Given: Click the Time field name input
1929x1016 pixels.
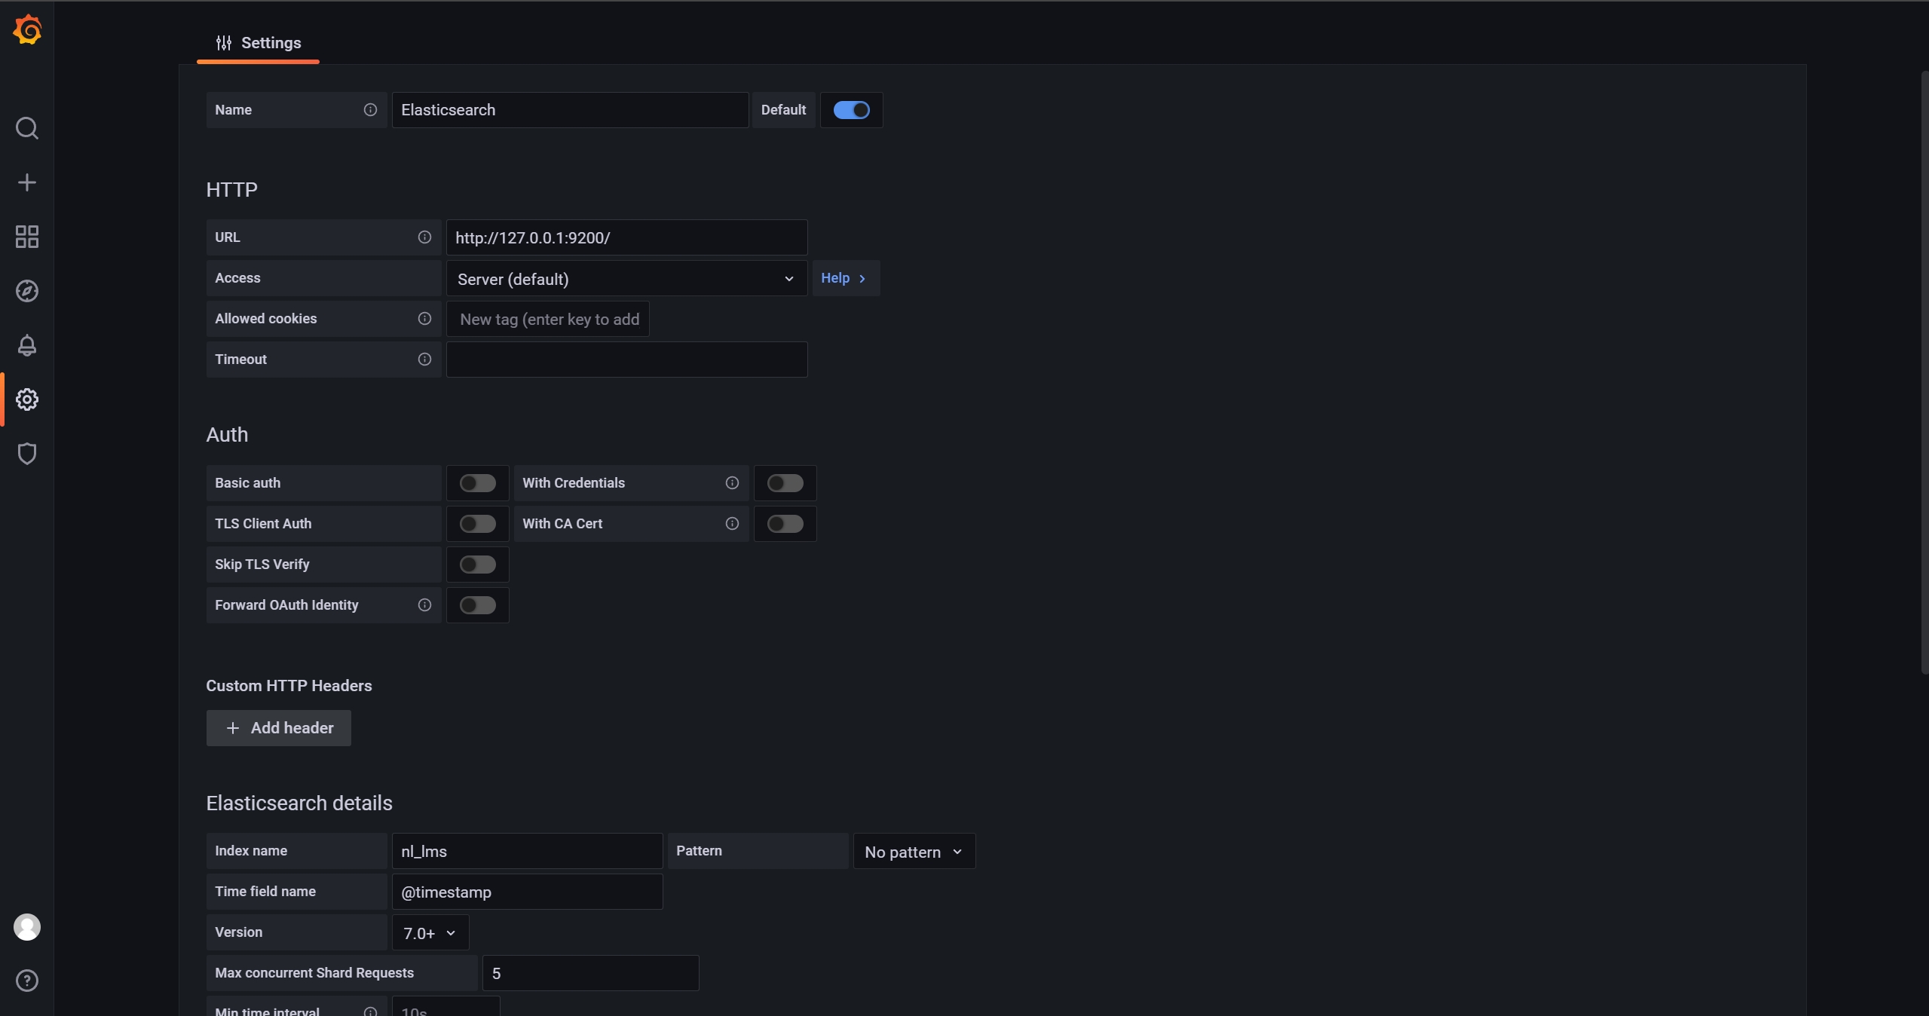Looking at the screenshot, I should (x=527, y=892).
